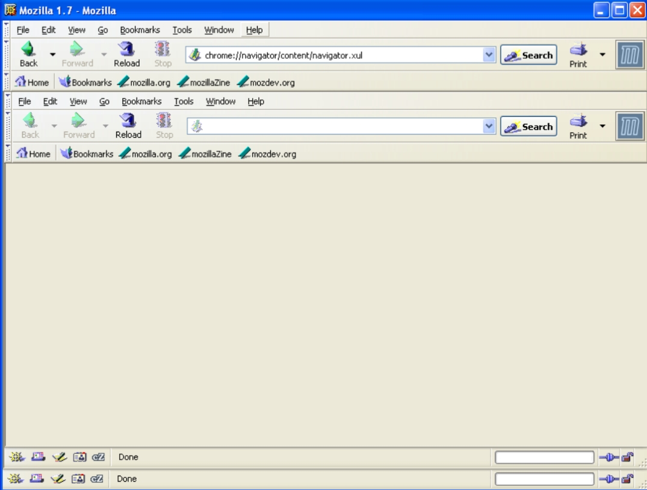Open Forward history arrow in inner toolbar
The image size is (647, 490).
(106, 126)
